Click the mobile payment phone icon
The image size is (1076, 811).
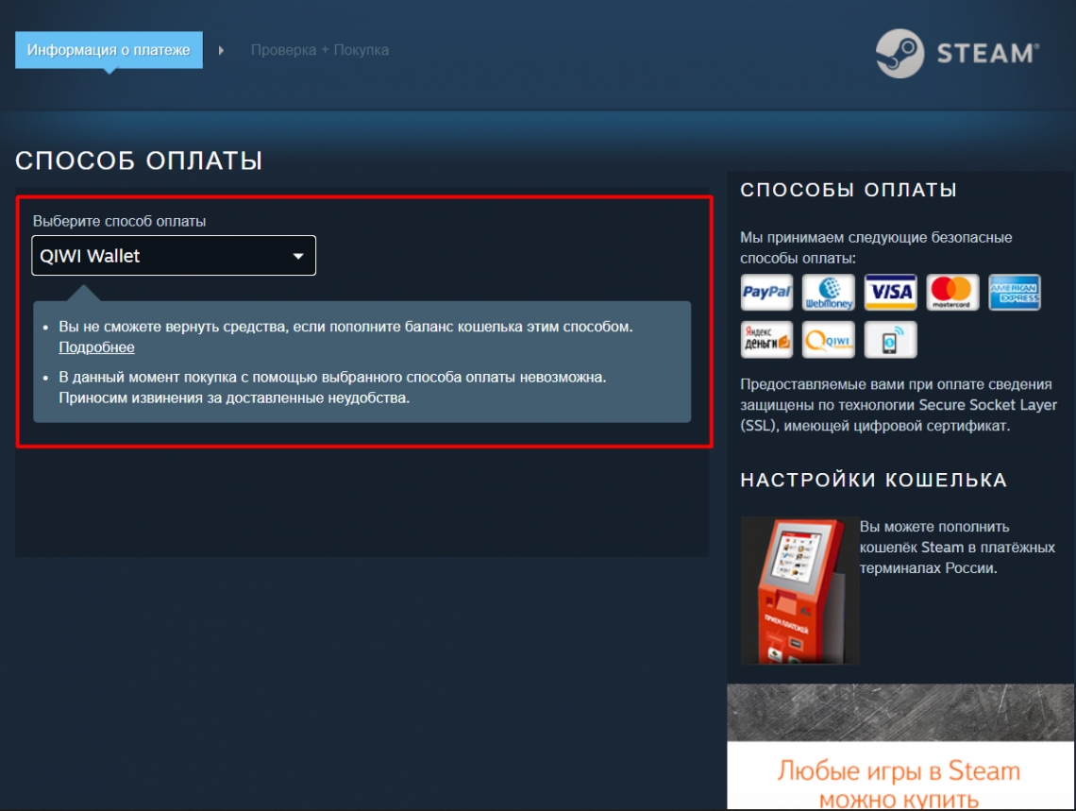[890, 339]
